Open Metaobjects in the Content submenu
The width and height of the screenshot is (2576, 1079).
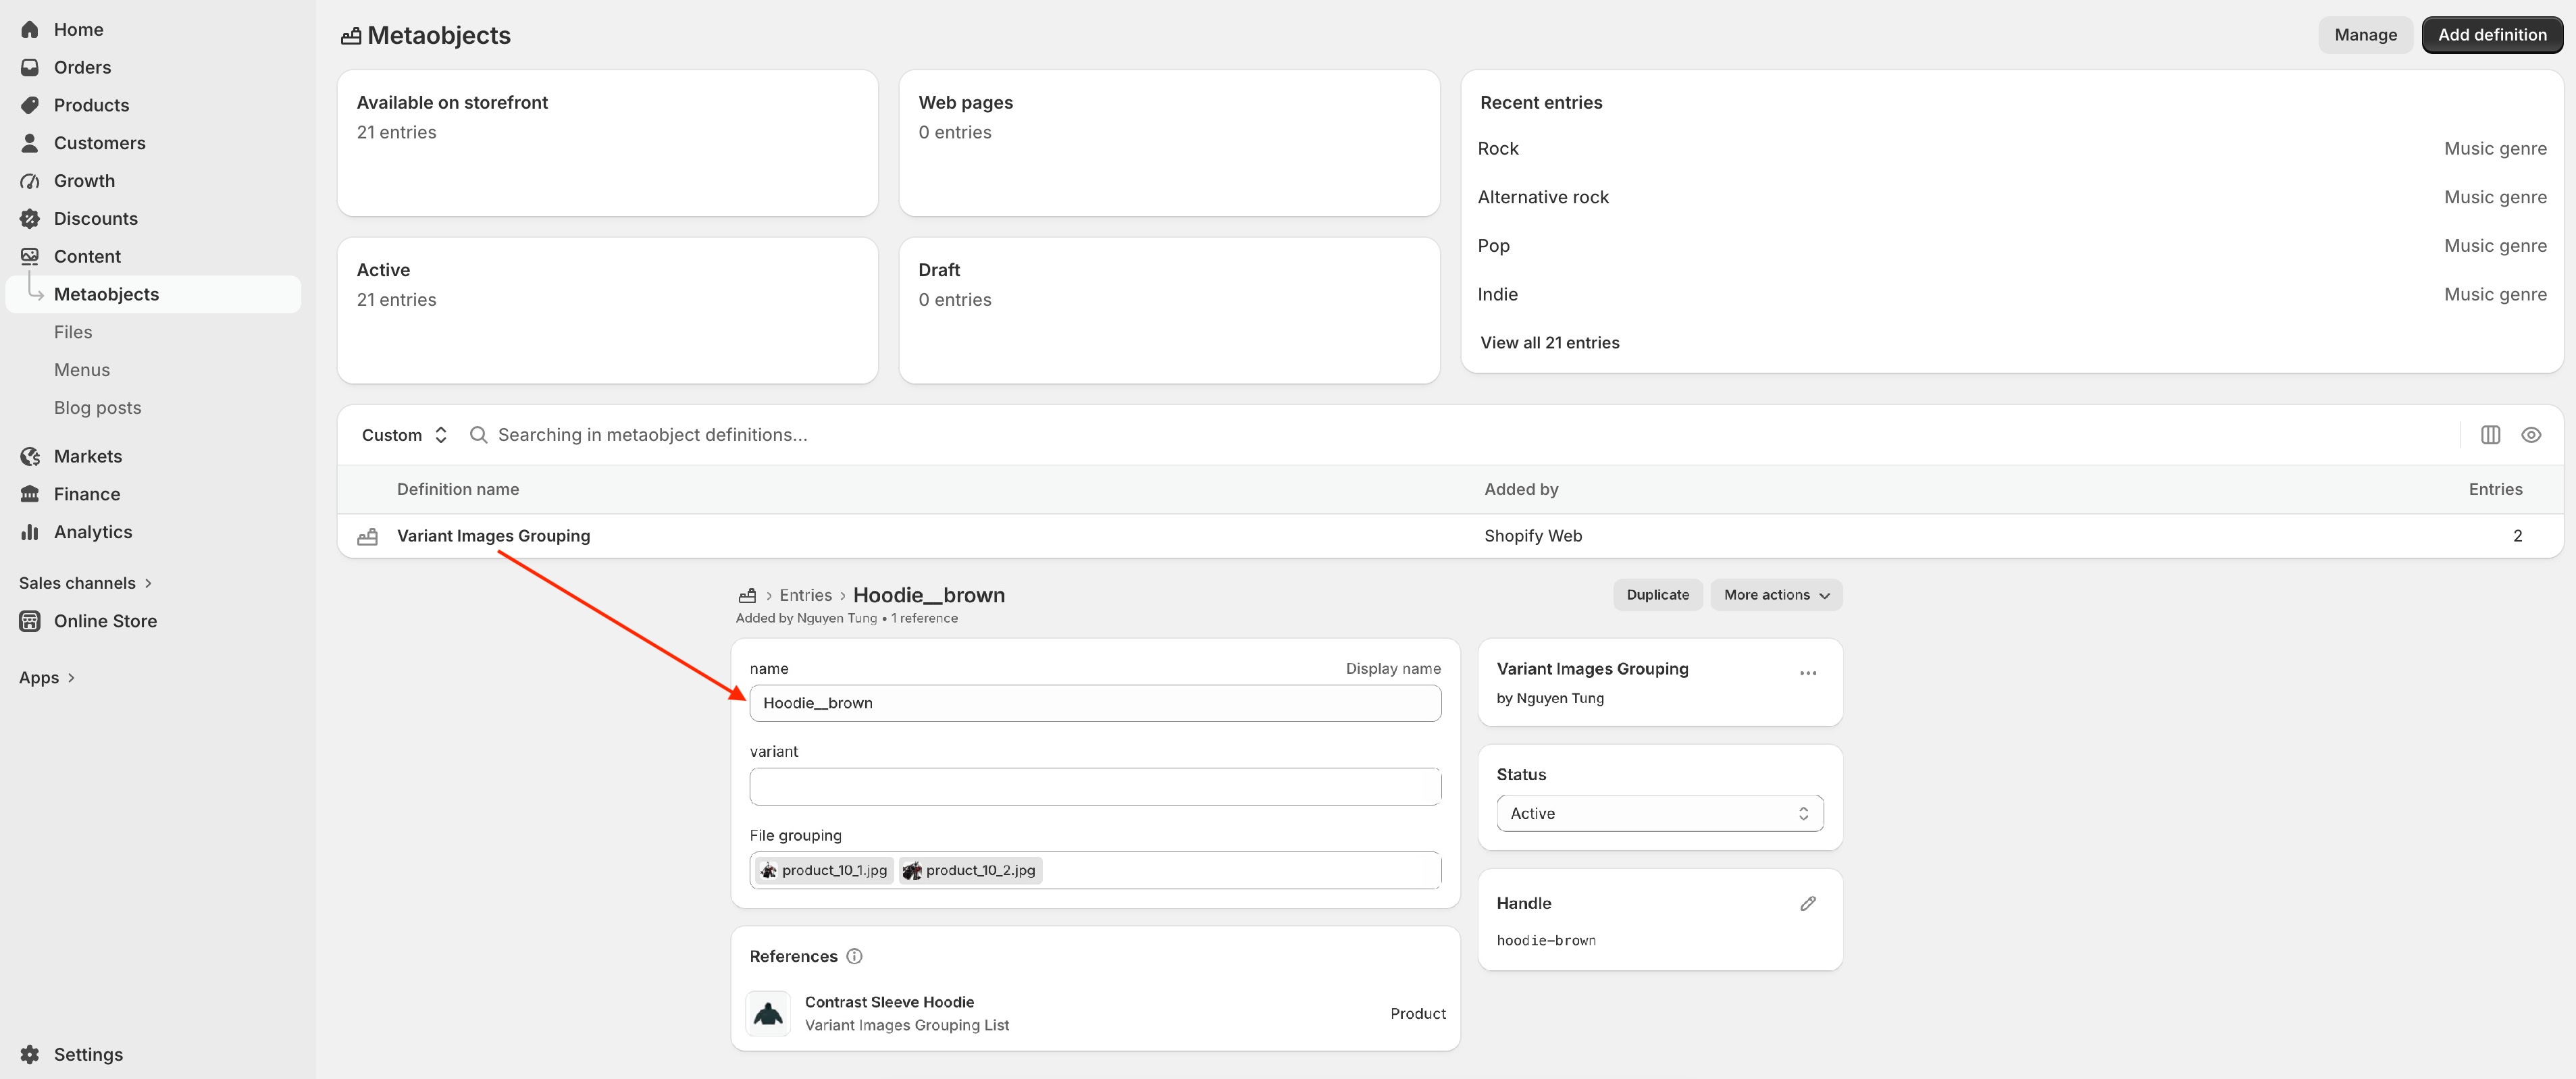[154, 294]
